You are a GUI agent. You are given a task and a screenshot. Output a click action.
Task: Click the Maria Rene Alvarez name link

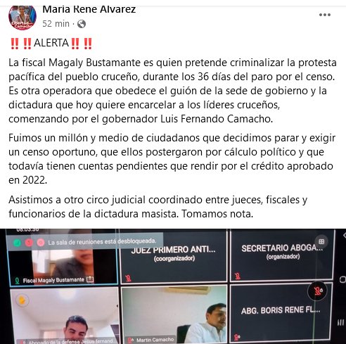pos(89,10)
